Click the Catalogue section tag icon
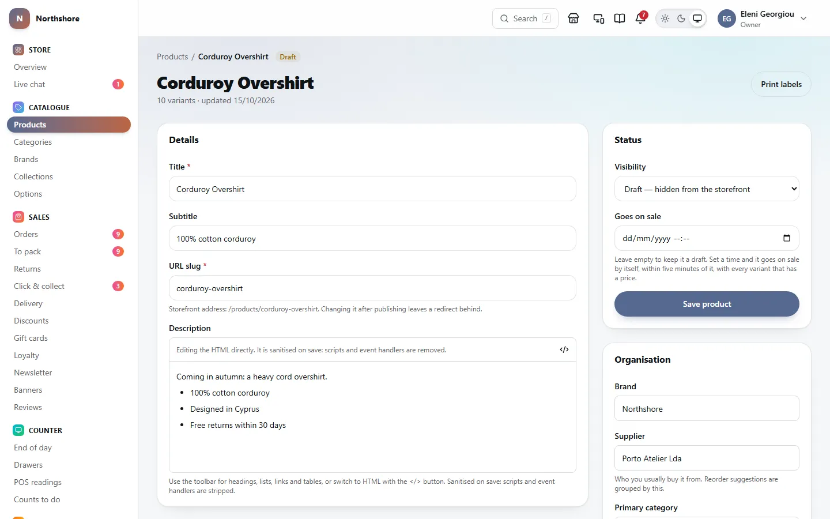Image resolution: width=830 pixels, height=519 pixels. pyautogui.click(x=18, y=107)
